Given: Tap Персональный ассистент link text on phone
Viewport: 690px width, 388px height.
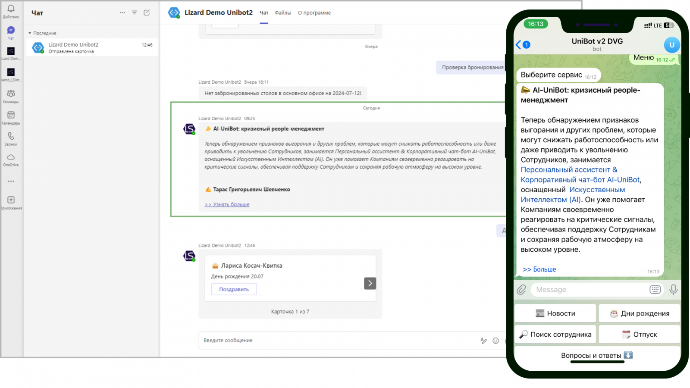Looking at the screenshot, I should point(569,170).
